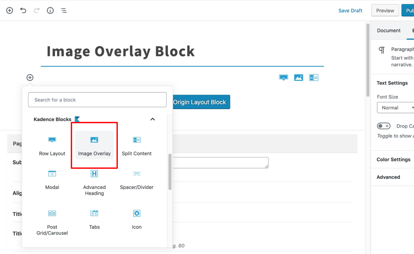414x254 pixels.
Task: Switch to the Document tab
Action: [x=389, y=30]
